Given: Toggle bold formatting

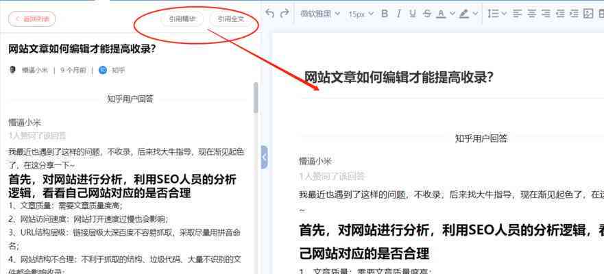Looking at the screenshot, I should pos(384,14).
